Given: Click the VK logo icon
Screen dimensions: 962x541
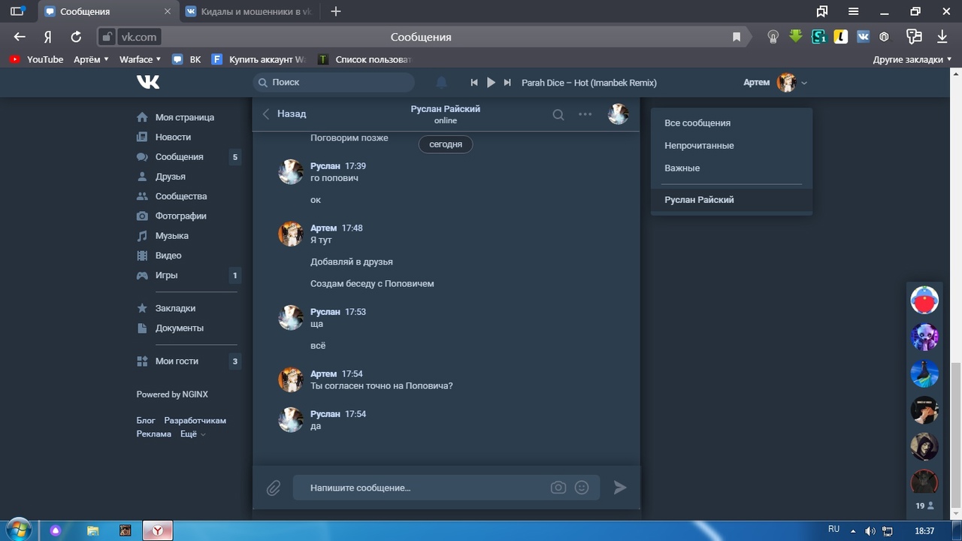Looking at the screenshot, I should (x=148, y=82).
